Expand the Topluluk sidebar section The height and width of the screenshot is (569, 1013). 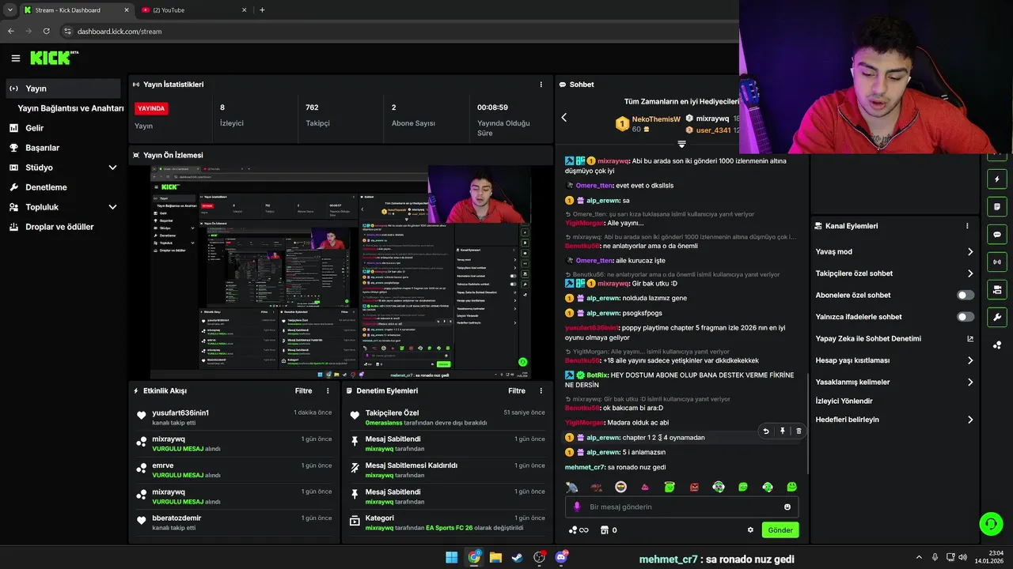[x=112, y=207]
